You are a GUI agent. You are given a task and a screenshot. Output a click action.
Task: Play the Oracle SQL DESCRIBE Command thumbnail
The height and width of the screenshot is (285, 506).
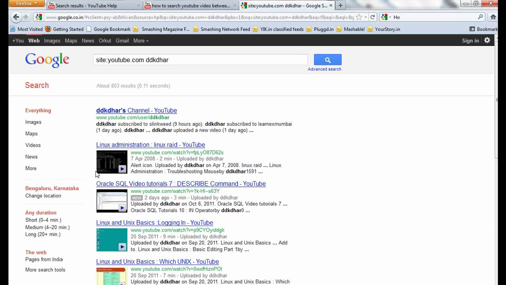pos(112,201)
